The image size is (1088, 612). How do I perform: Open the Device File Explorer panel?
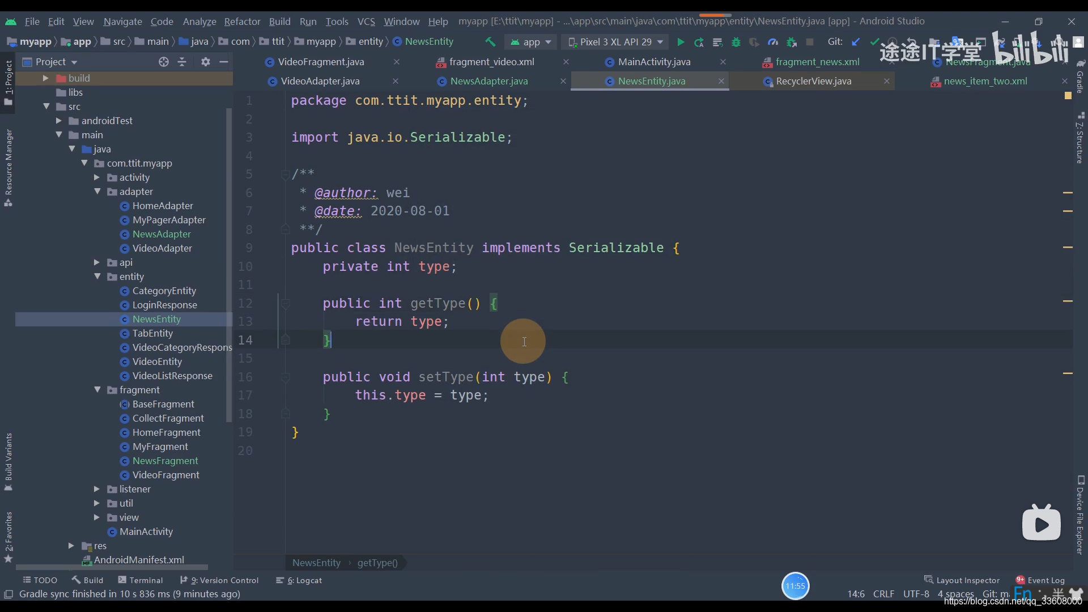click(x=1080, y=515)
